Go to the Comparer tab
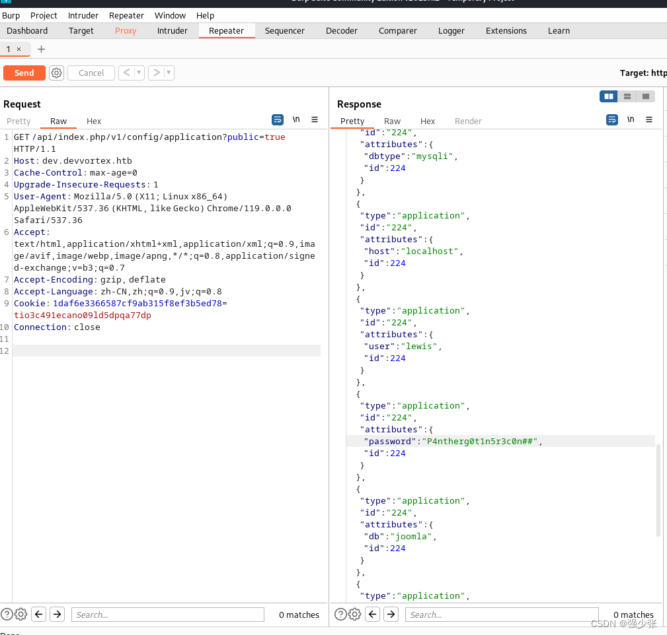Screen dimensions: 667x635 [398, 30]
